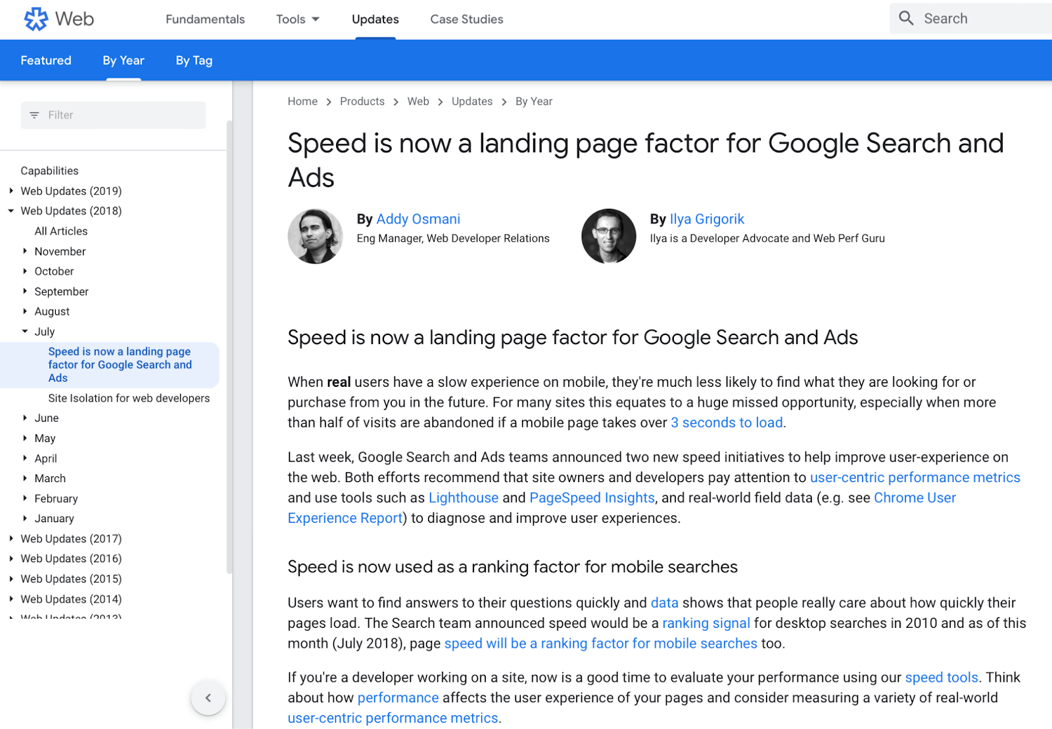This screenshot has width=1052, height=729.
Task: Click the Web logo icon
Action: (36, 19)
